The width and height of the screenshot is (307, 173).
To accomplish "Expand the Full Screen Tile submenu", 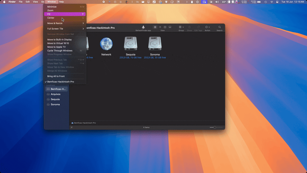I will point(65,28).
